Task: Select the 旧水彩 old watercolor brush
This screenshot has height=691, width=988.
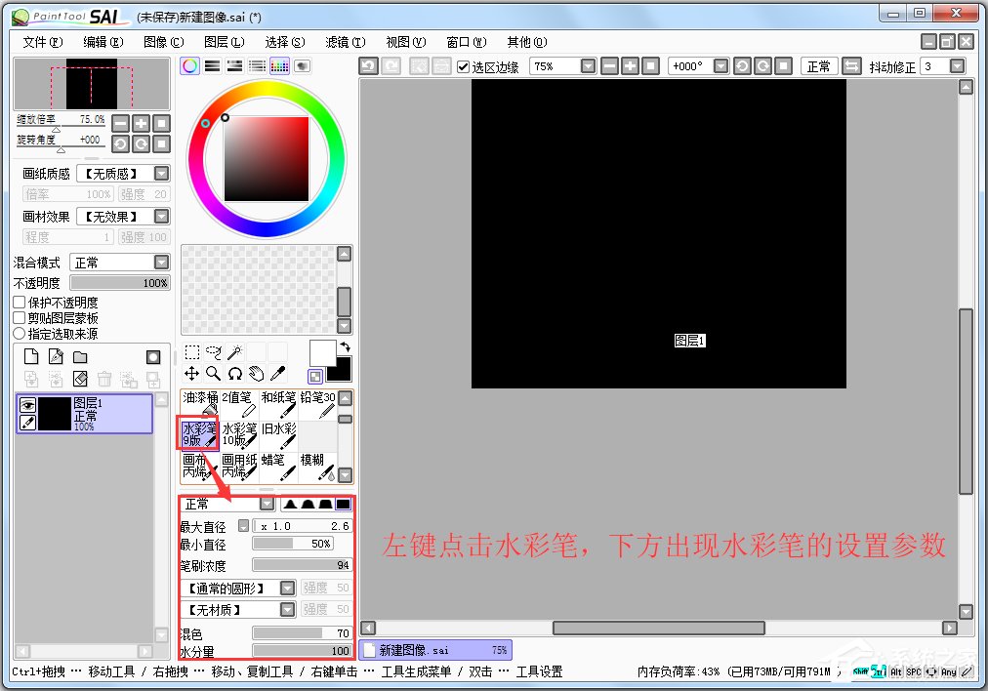Action: pos(279,434)
